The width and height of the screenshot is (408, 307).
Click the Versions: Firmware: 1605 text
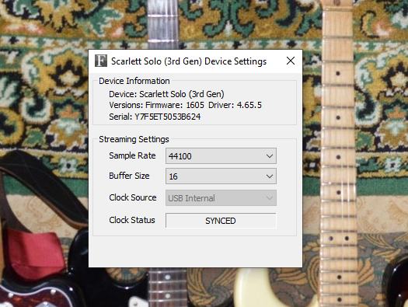157,105
